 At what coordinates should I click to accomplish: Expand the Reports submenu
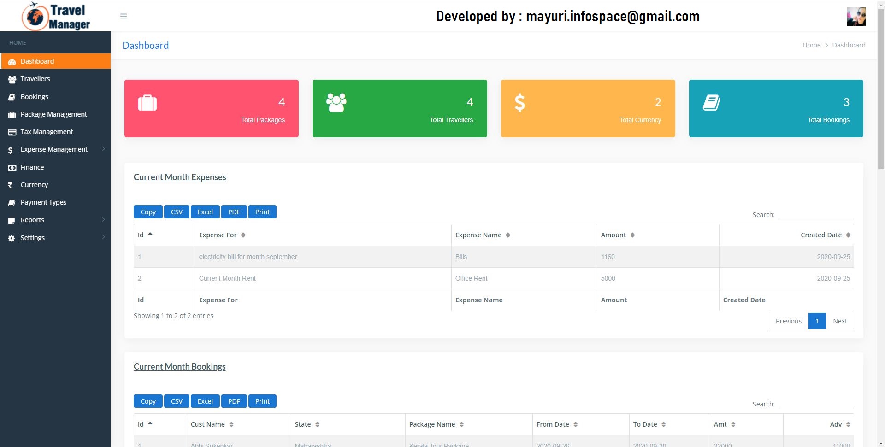(x=32, y=220)
